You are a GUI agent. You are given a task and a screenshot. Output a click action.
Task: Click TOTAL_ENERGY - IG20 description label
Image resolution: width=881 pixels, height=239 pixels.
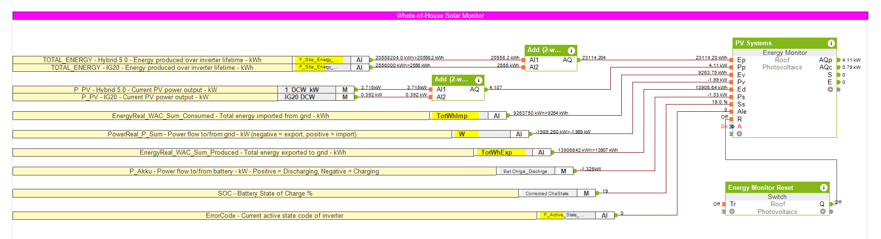(x=152, y=67)
